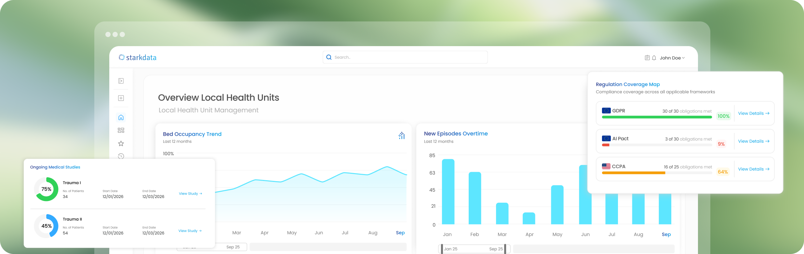Click the plus-square add icon in the sidebar
The width and height of the screenshot is (804, 254).
[x=121, y=98]
